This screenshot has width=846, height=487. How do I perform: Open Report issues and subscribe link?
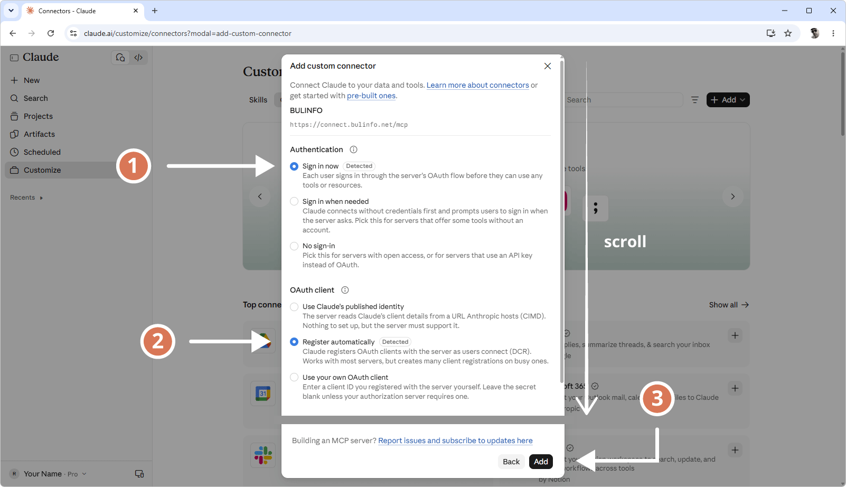[455, 441]
